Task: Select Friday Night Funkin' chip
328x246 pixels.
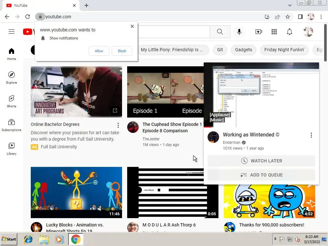Action: click(x=284, y=50)
